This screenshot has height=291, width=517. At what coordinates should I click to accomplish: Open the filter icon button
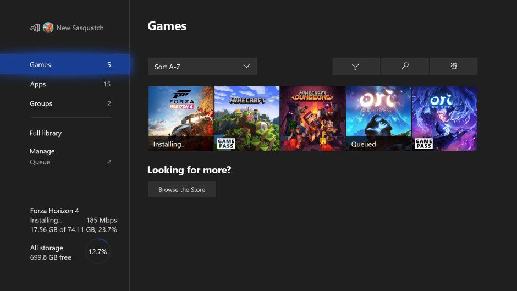pos(356,67)
